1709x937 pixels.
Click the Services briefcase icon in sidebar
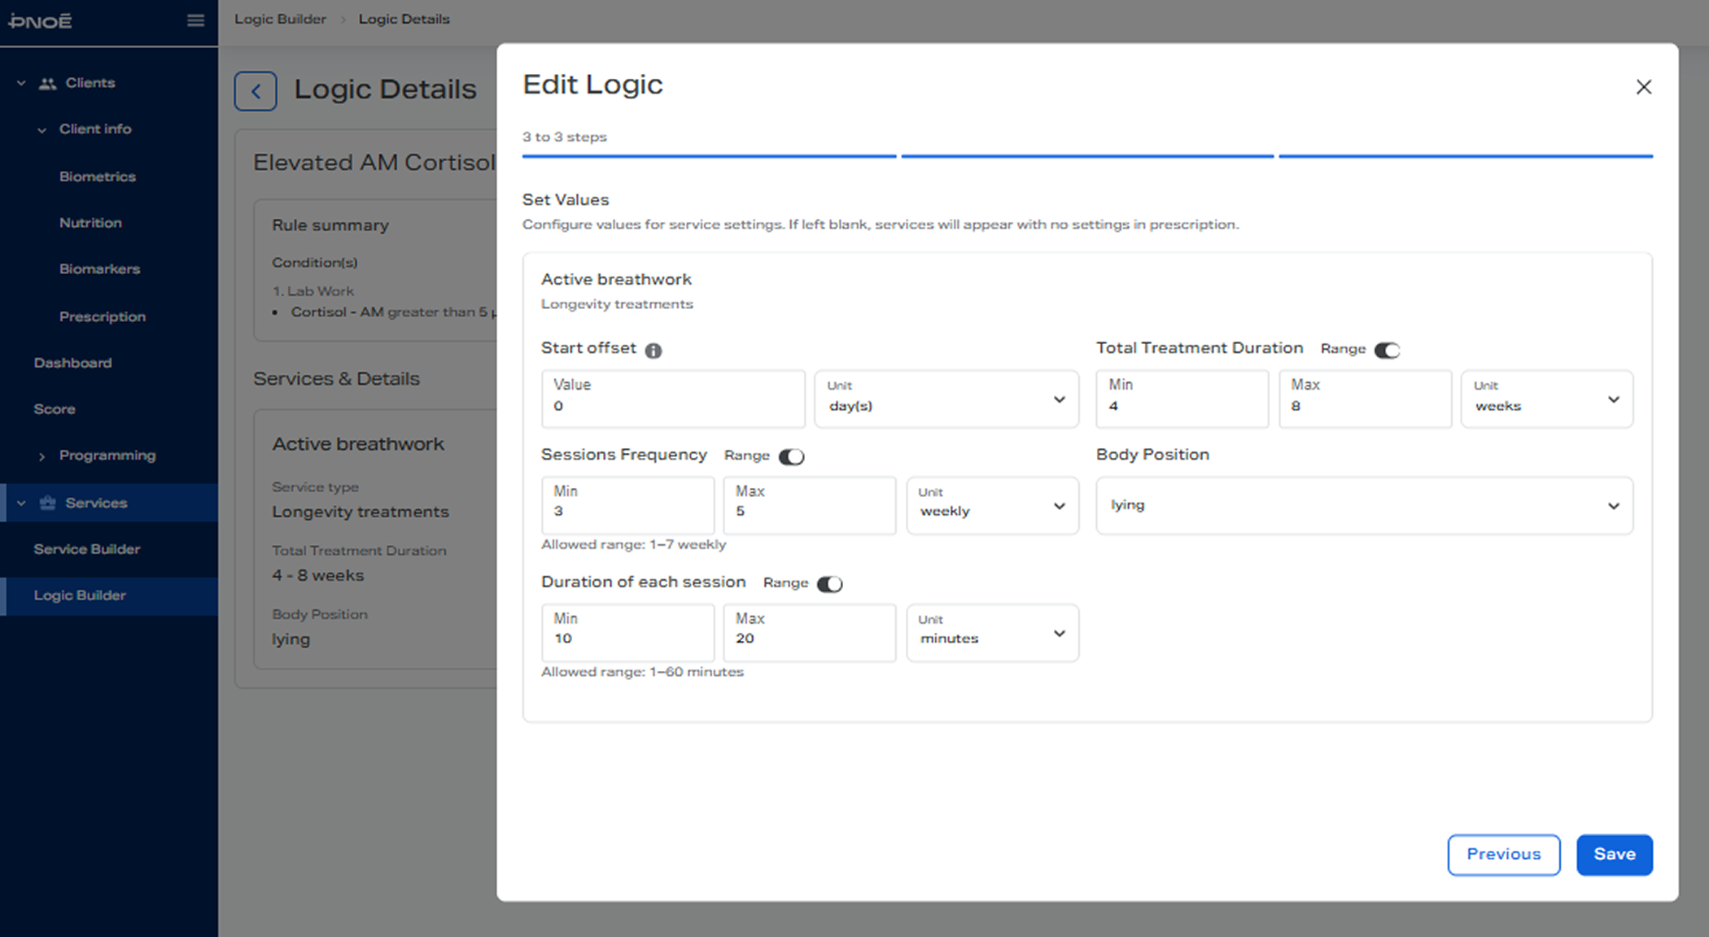(x=48, y=503)
